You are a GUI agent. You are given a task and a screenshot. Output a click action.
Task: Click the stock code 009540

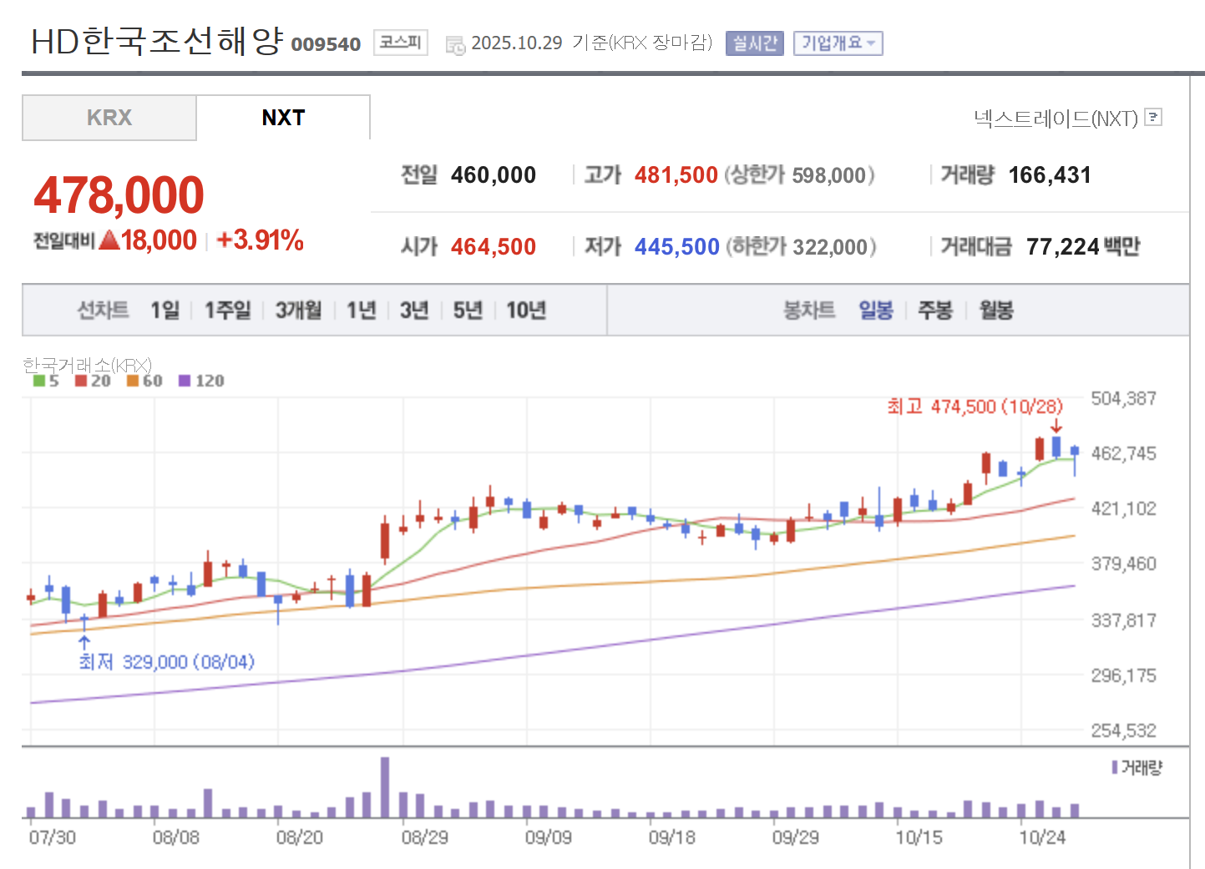(x=326, y=44)
